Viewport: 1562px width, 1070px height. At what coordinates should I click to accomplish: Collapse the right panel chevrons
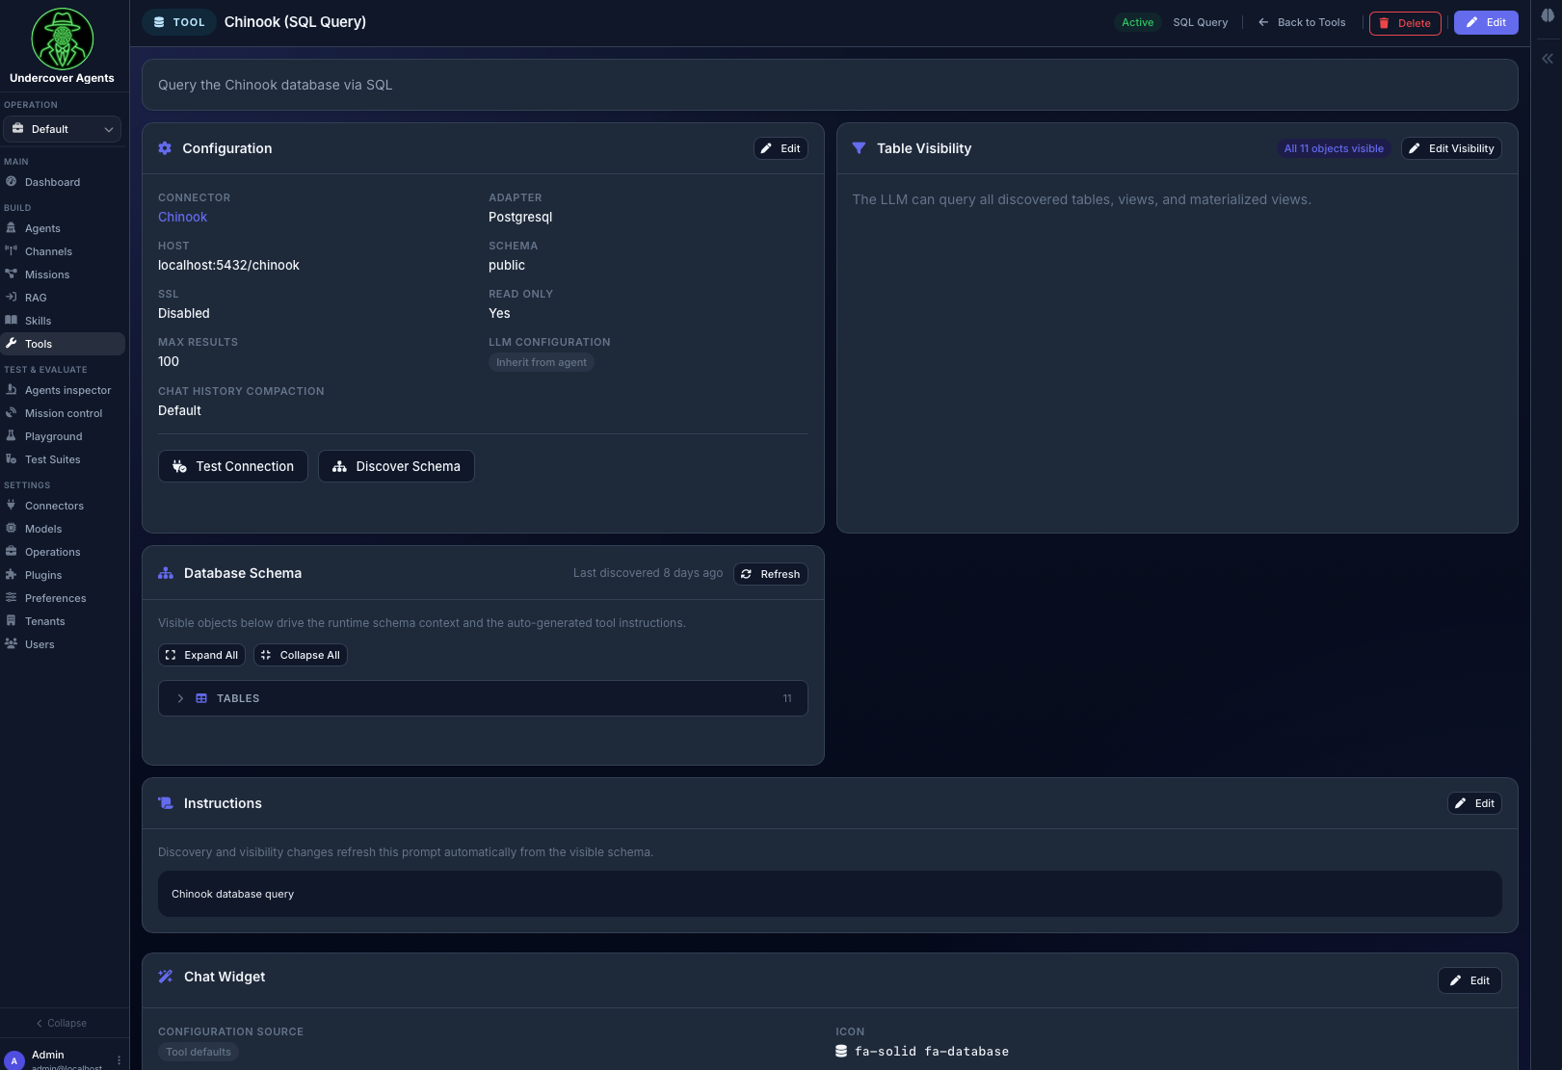point(1548,59)
